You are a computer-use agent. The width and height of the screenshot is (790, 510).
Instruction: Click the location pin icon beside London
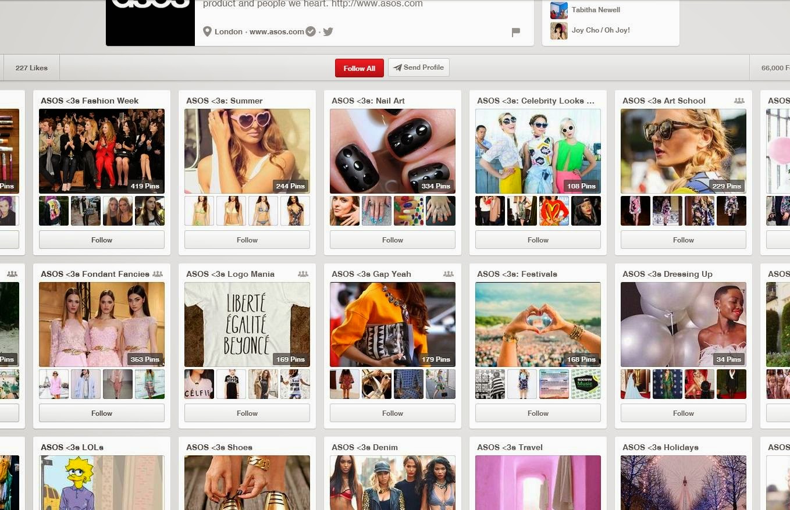click(x=207, y=31)
